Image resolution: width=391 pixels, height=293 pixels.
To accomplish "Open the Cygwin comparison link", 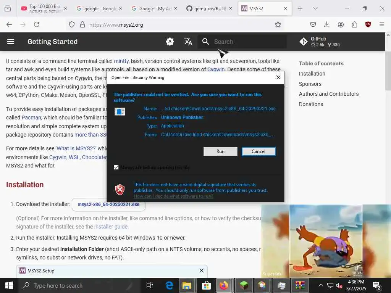I will [58, 157].
